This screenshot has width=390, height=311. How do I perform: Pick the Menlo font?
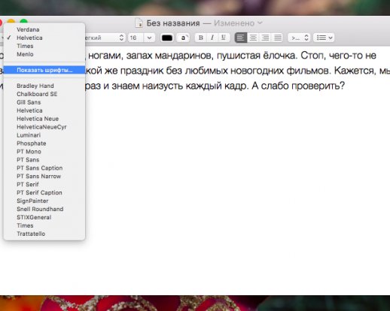[44, 54]
